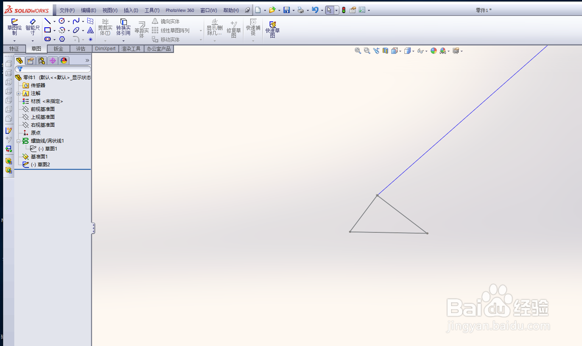Select the Straight Slot tool
Viewport: 582px width, 346px height.
pos(48,39)
